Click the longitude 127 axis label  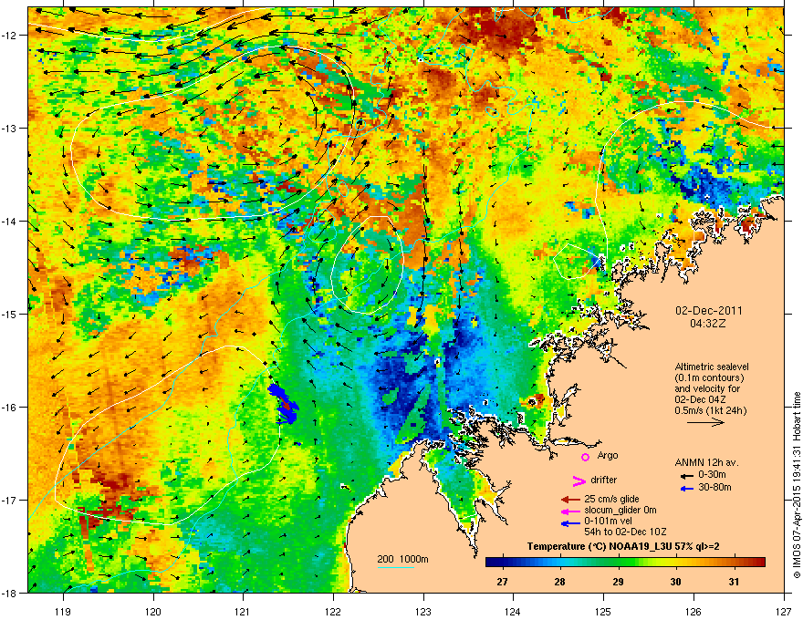[x=784, y=611]
